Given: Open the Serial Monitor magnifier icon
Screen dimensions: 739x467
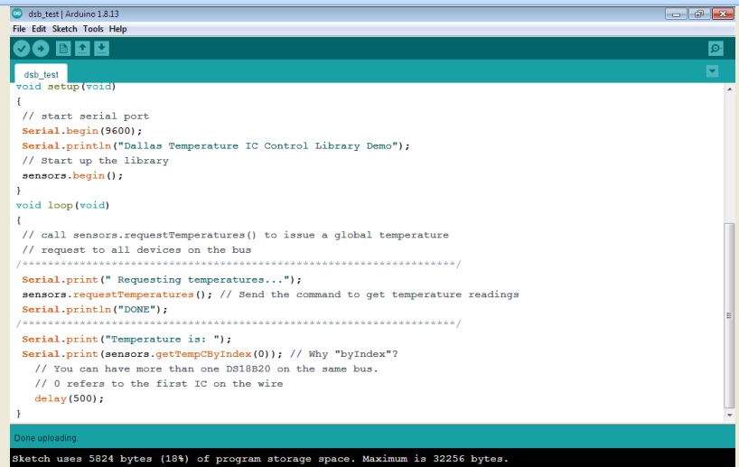Looking at the screenshot, I should (716, 49).
